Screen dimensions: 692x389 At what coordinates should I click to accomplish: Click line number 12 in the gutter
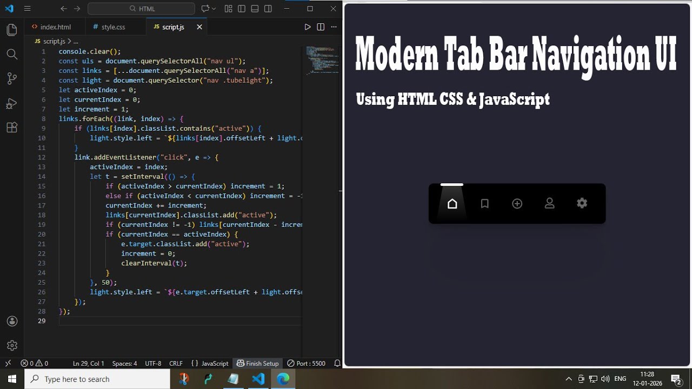point(42,157)
